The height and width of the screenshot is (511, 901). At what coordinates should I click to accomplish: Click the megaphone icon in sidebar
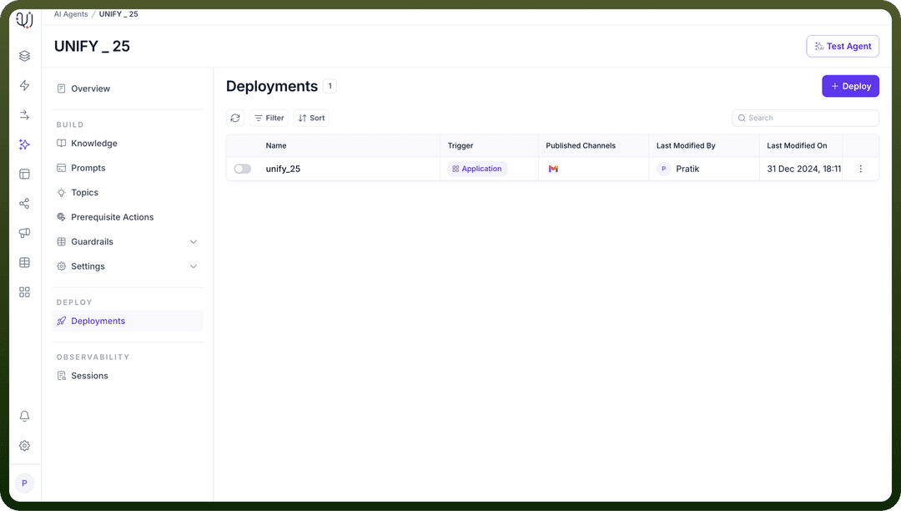(24, 233)
